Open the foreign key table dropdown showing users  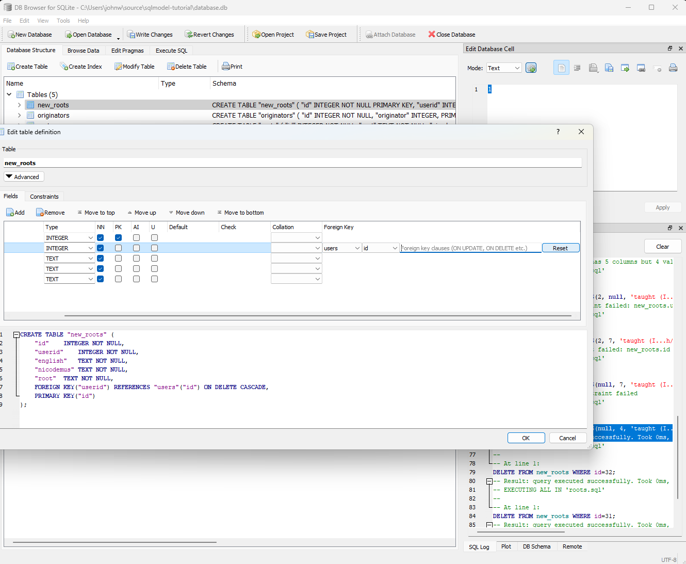[x=342, y=248]
